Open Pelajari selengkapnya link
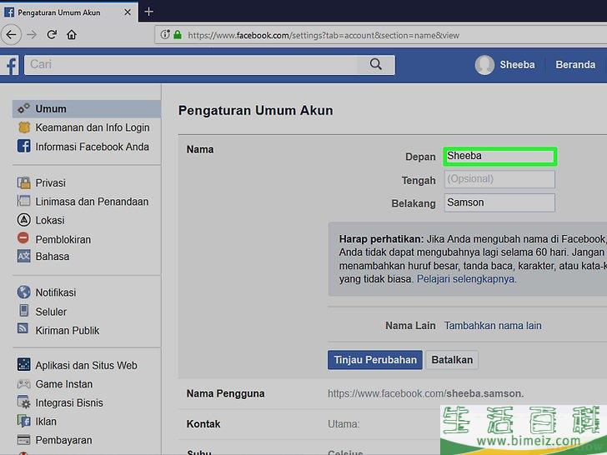This screenshot has width=607, height=455. pos(466,279)
